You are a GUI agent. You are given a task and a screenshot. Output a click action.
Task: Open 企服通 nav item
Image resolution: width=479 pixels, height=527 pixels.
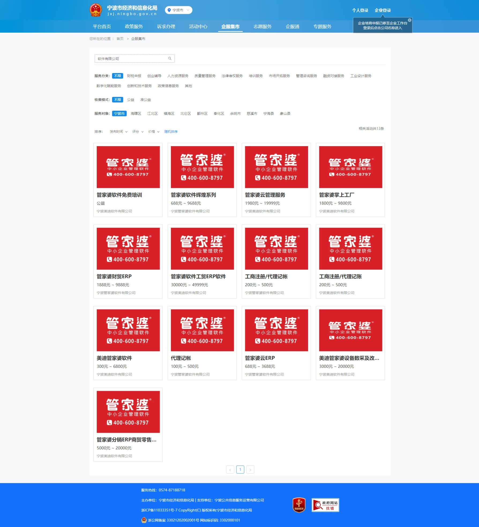(293, 26)
